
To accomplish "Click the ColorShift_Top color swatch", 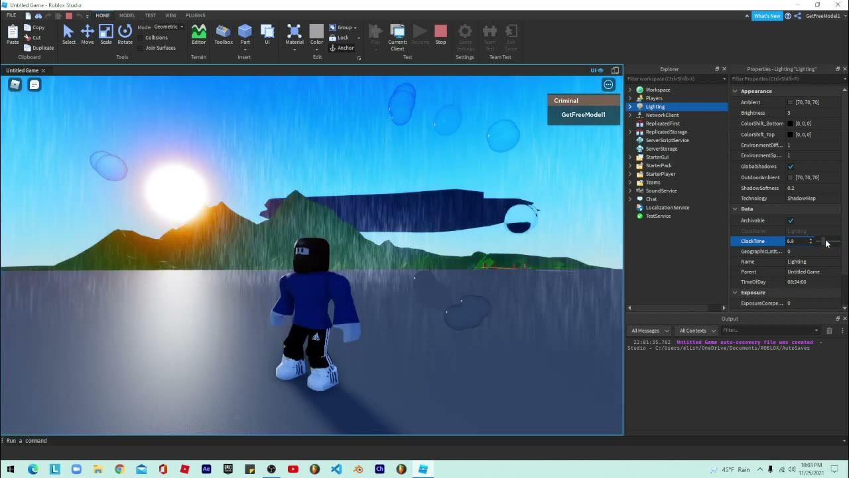I will coord(791,134).
